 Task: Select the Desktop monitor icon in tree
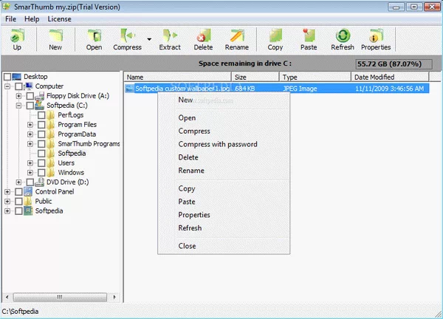click(17, 77)
